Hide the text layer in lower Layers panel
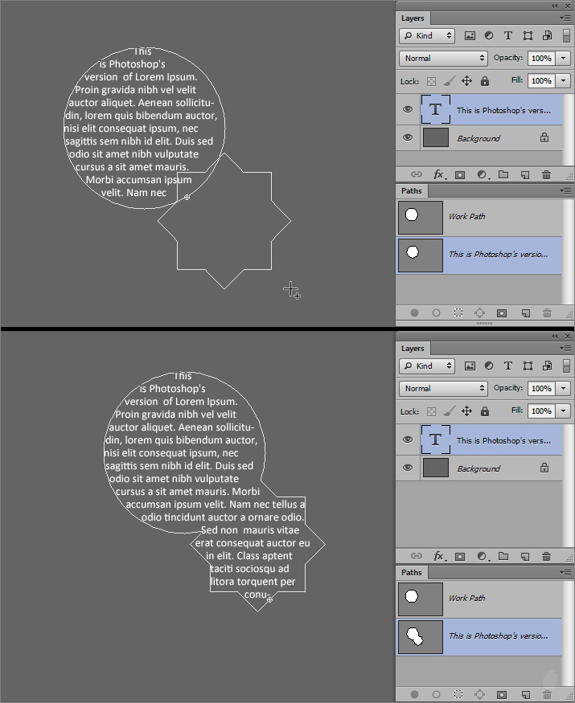Image resolution: width=575 pixels, height=703 pixels. click(408, 439)
